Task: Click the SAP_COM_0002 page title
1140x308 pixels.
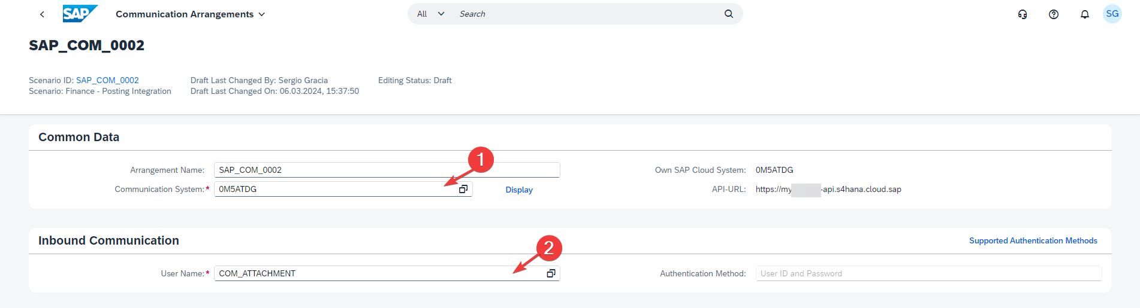Action: coord(87,45)
